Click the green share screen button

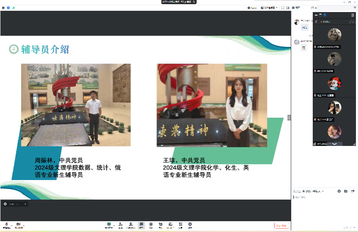point(109,225)
